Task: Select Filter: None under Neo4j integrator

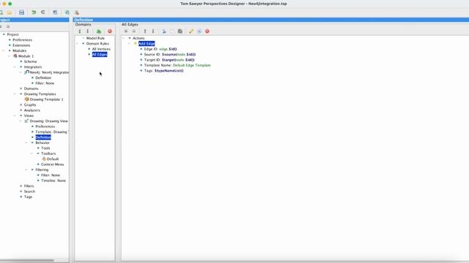Action: point(45,83)
